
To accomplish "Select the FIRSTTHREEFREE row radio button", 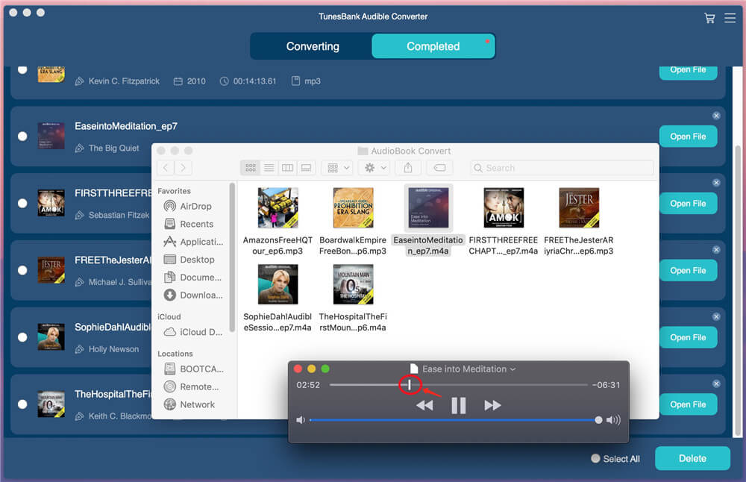I will 22,203.
